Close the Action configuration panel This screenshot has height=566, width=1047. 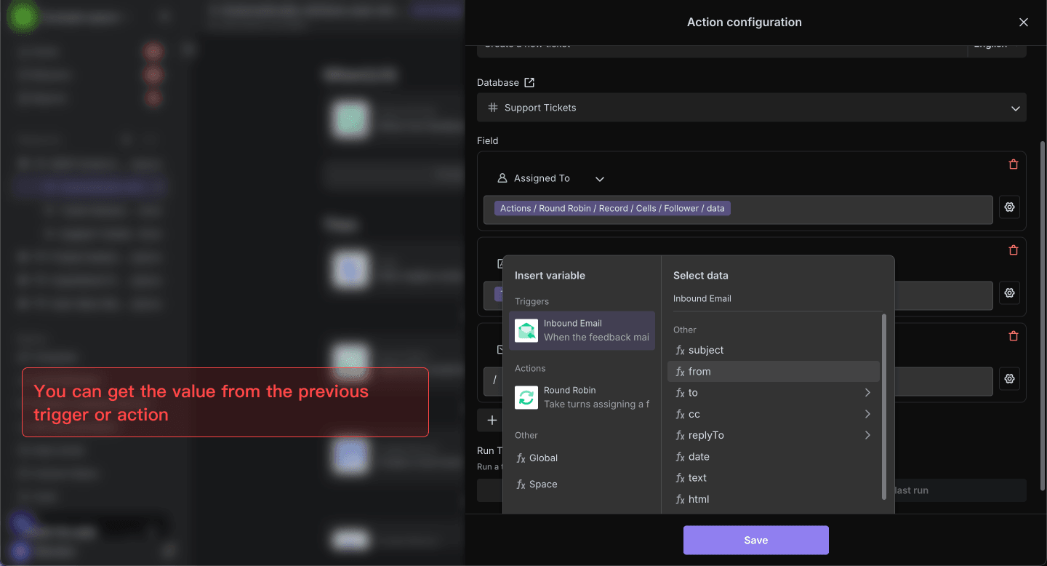point(1024,23)
